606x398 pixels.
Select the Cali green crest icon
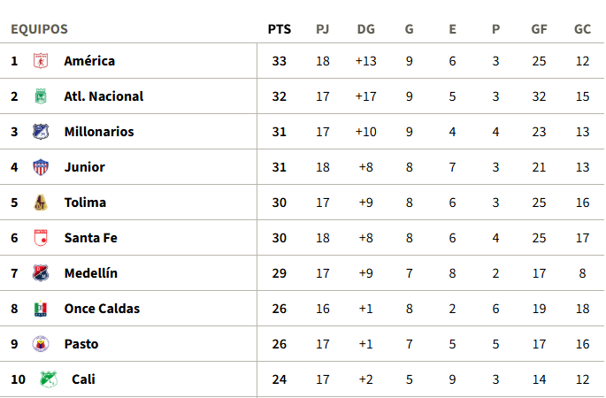tap(49, 379)
